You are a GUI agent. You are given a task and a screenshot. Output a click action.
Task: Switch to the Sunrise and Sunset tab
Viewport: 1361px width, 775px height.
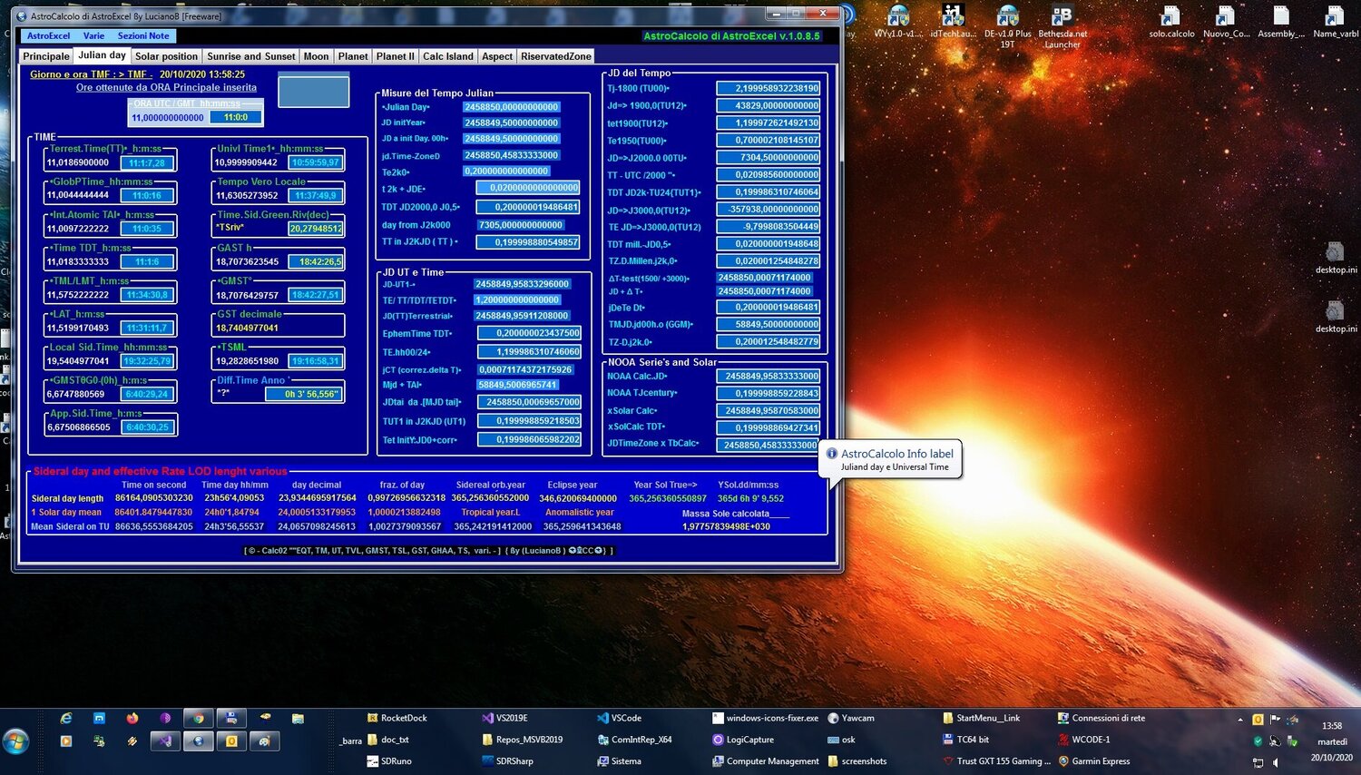(251, 56)
